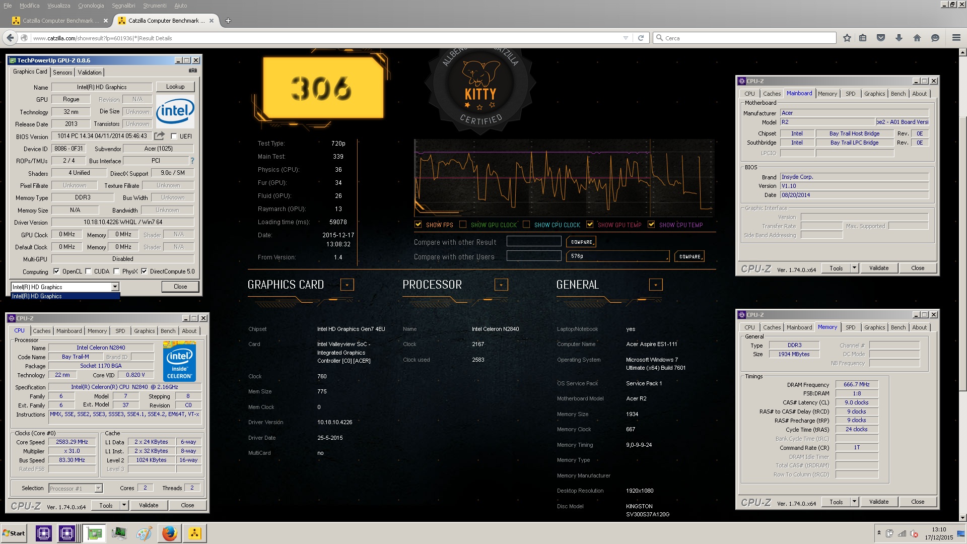Screen dimensions: 967x544
Task: Open the Paint palette taskbar icon
Action: [144, 533]
